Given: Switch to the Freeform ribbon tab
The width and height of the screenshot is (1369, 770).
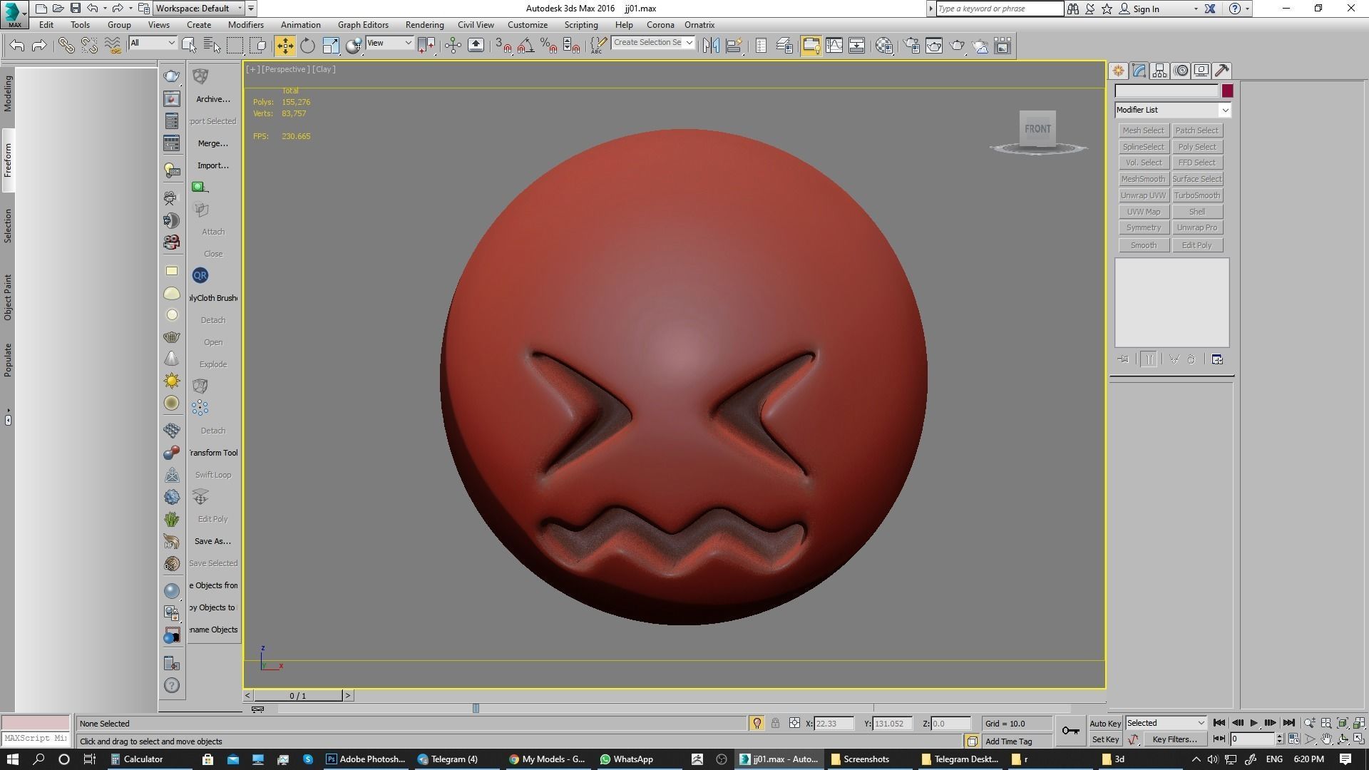Looking at the screenshot, I should pos(8,160).
